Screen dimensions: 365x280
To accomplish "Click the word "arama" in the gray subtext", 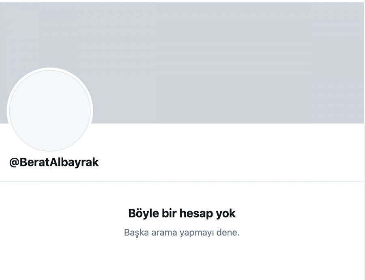I will [164, 233].
